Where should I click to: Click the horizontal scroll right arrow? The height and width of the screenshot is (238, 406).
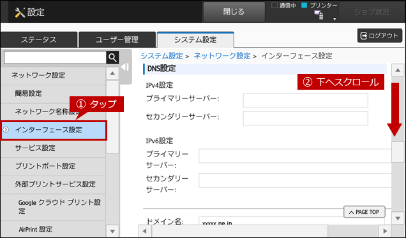385,231
